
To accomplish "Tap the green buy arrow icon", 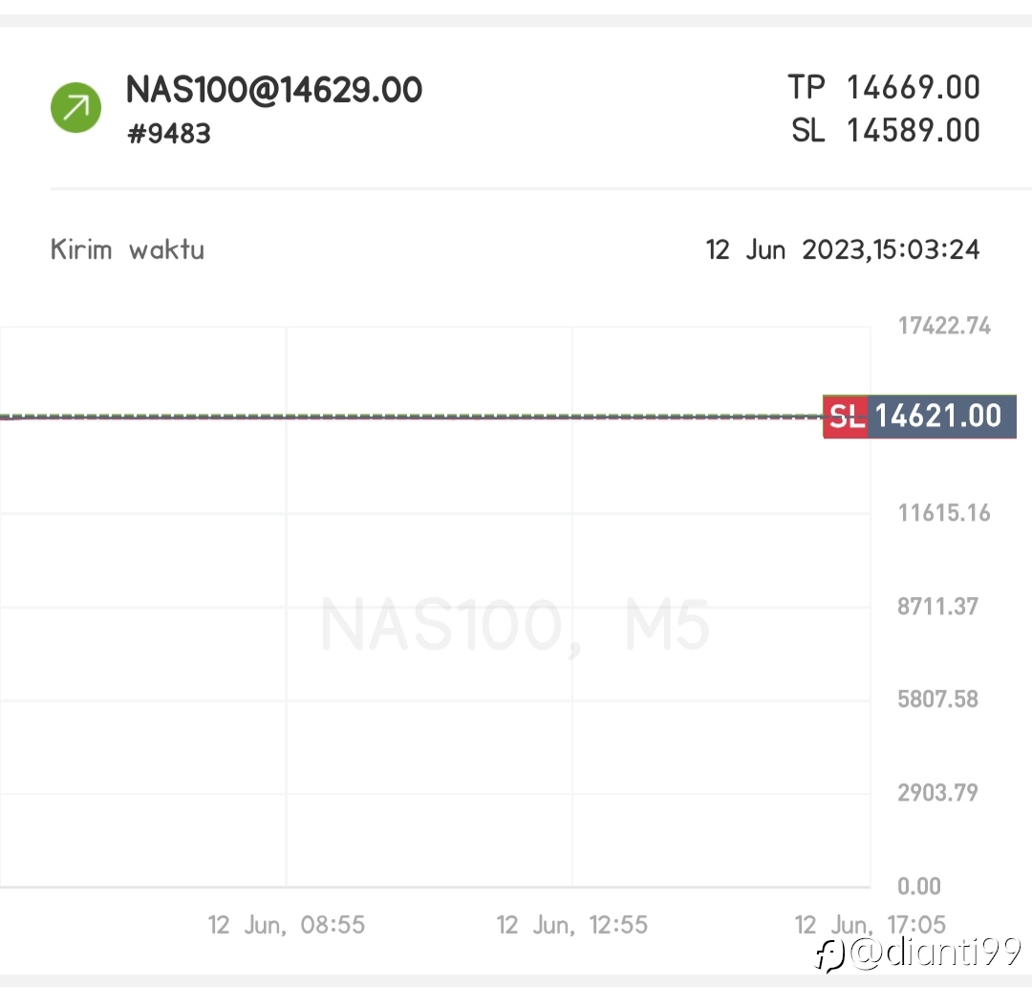I will (75, 107).
